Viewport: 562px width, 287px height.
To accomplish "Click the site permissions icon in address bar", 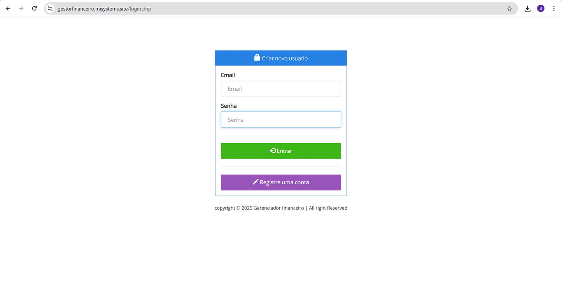I will tap(50, 8).
